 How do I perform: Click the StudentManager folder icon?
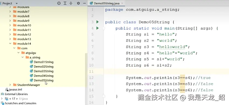[15, 85]
